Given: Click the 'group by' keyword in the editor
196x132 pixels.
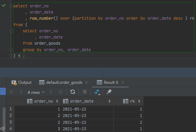Looking at the screenshot, I should point(32,50).
